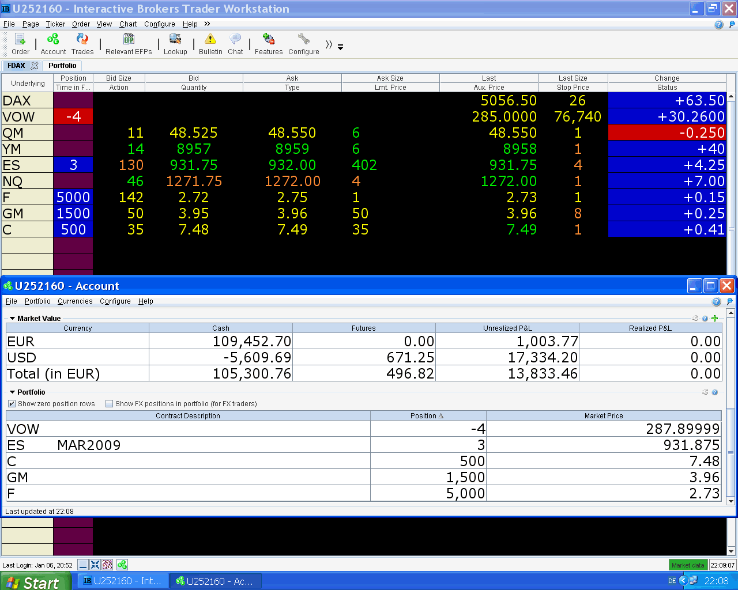Switch to the Portfolio tab
The image size is (738, 590).
pos(62,66)
